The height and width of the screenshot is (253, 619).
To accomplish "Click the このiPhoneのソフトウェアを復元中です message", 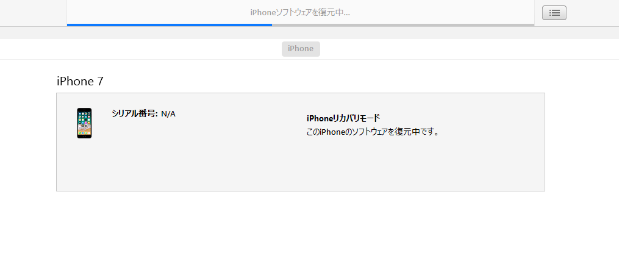I will click(373, 132).
